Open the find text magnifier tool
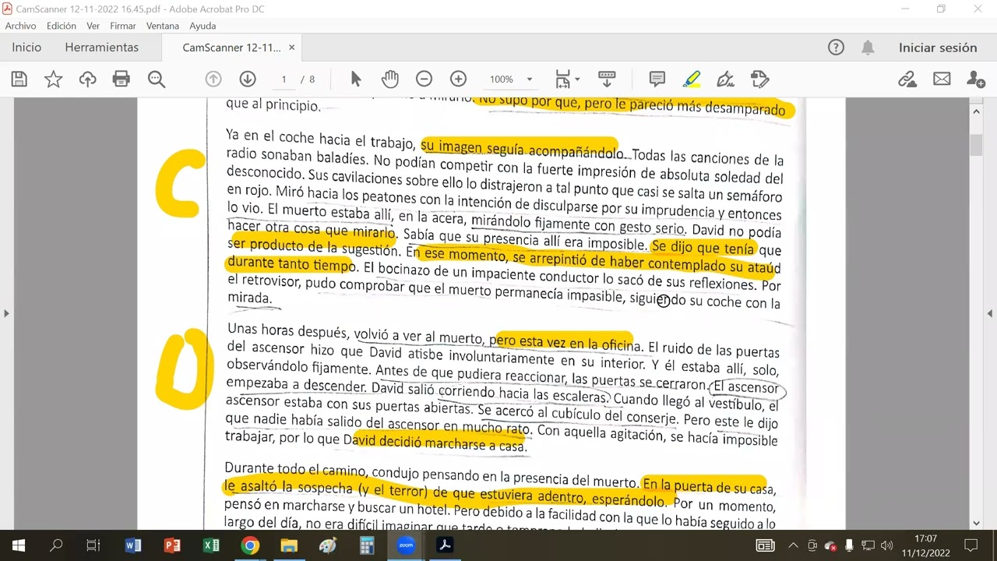Screen dimensions: 997x561 pos(157,79)
